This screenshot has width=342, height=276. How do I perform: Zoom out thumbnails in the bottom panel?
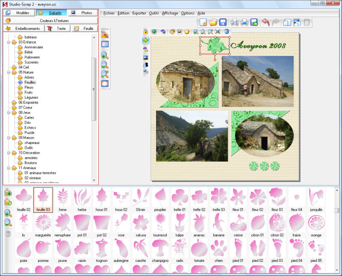point(8,223)
